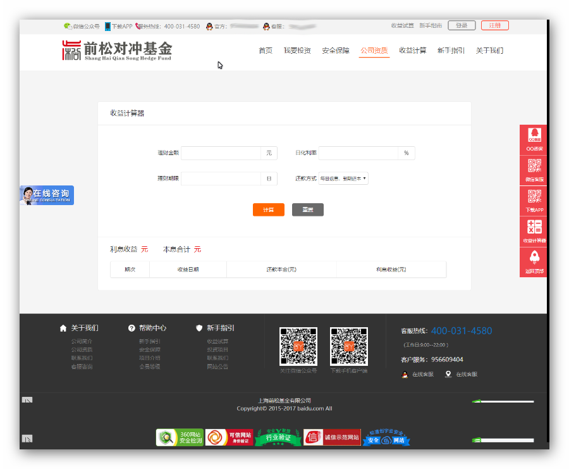Viewport: 569px width, 469px height.
Task: Click the shield icon beside footer 新手指引
Action: 199,328
